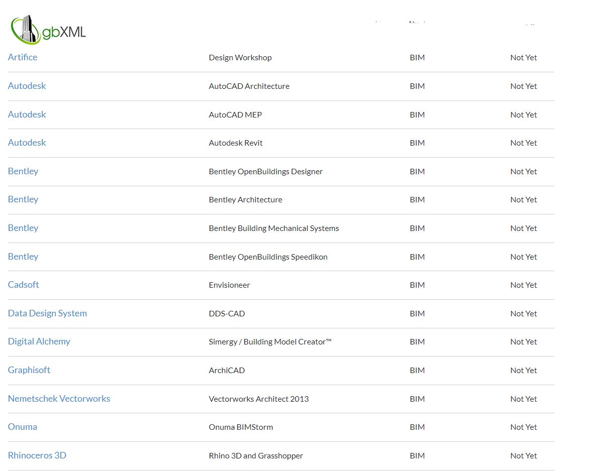The width and height of the screenshot is (599, 473).
Task: Select Bentley OpenBuildings Speedikon text
Action: click(268, 257)
